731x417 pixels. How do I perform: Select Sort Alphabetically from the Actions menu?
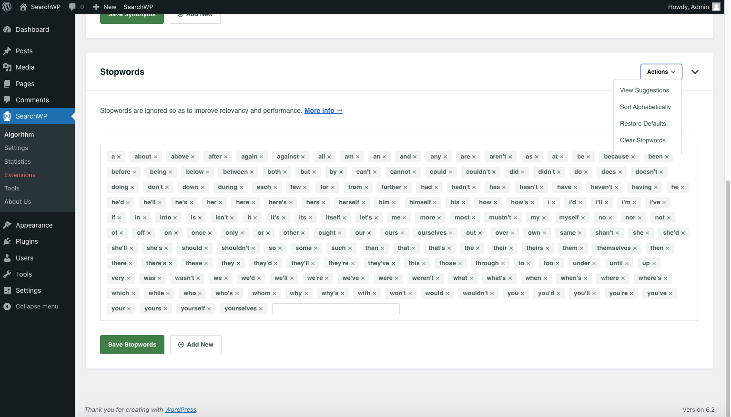click(645, 107)
